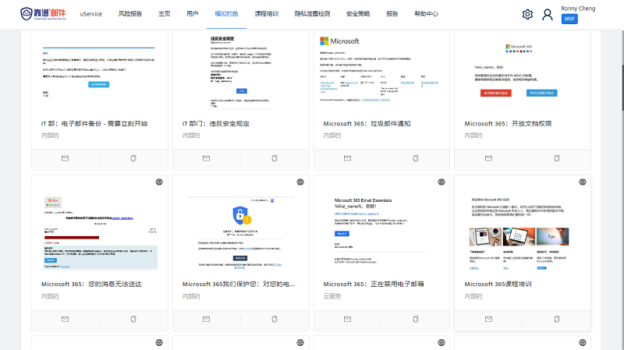The height and width of the screenshot is (350, 624).
Task: Send email for 正在禁用电子邮箱 template
Action: tap(347, 319)
